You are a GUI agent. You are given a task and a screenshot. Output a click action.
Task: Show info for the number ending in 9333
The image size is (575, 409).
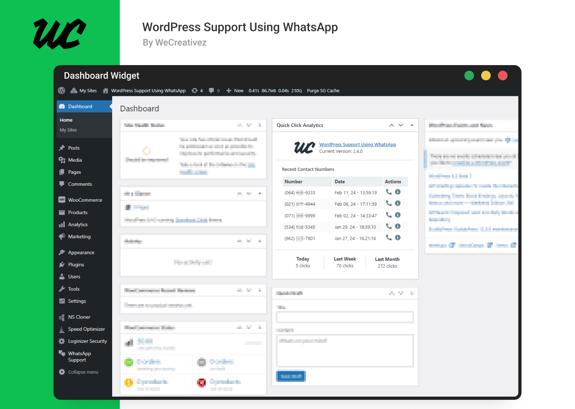398,192
